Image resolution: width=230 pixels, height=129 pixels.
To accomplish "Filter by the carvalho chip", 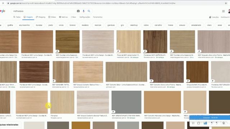I will tap(158, 25).
